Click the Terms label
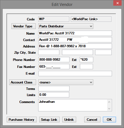 pos(30,89)
